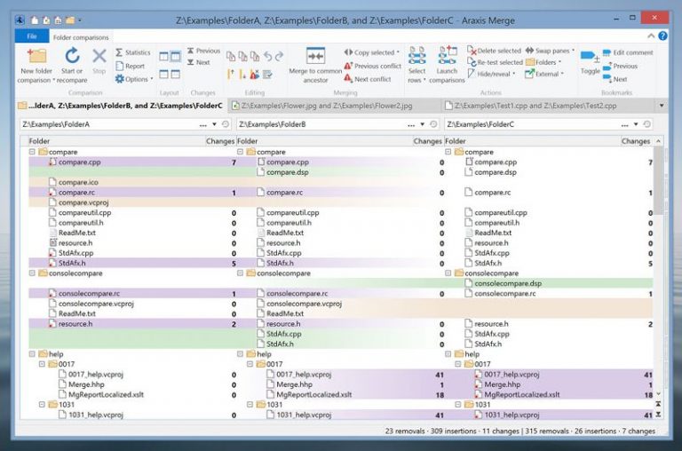
Task: Open the FolderA path history dropdown
Action: tap(214, 124)
